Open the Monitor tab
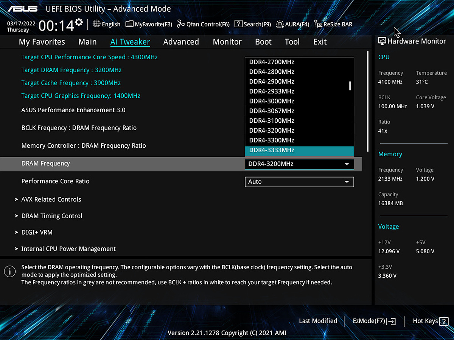This screenshot has height=340, width=454. [x=227, y=42]
